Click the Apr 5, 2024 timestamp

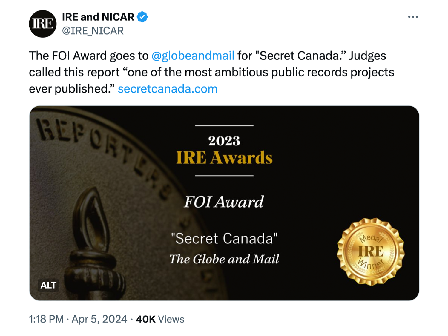pos(99,319)
